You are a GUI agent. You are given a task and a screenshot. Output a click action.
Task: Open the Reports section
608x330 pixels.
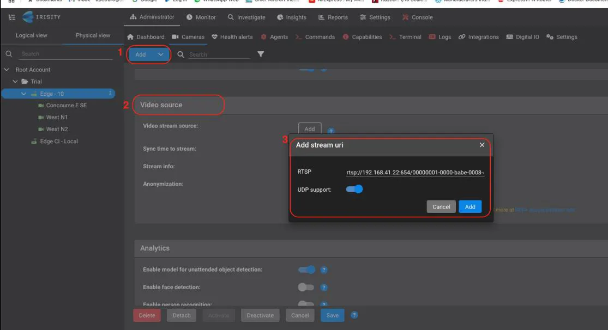pyautogui.click(x=333, y=17)
